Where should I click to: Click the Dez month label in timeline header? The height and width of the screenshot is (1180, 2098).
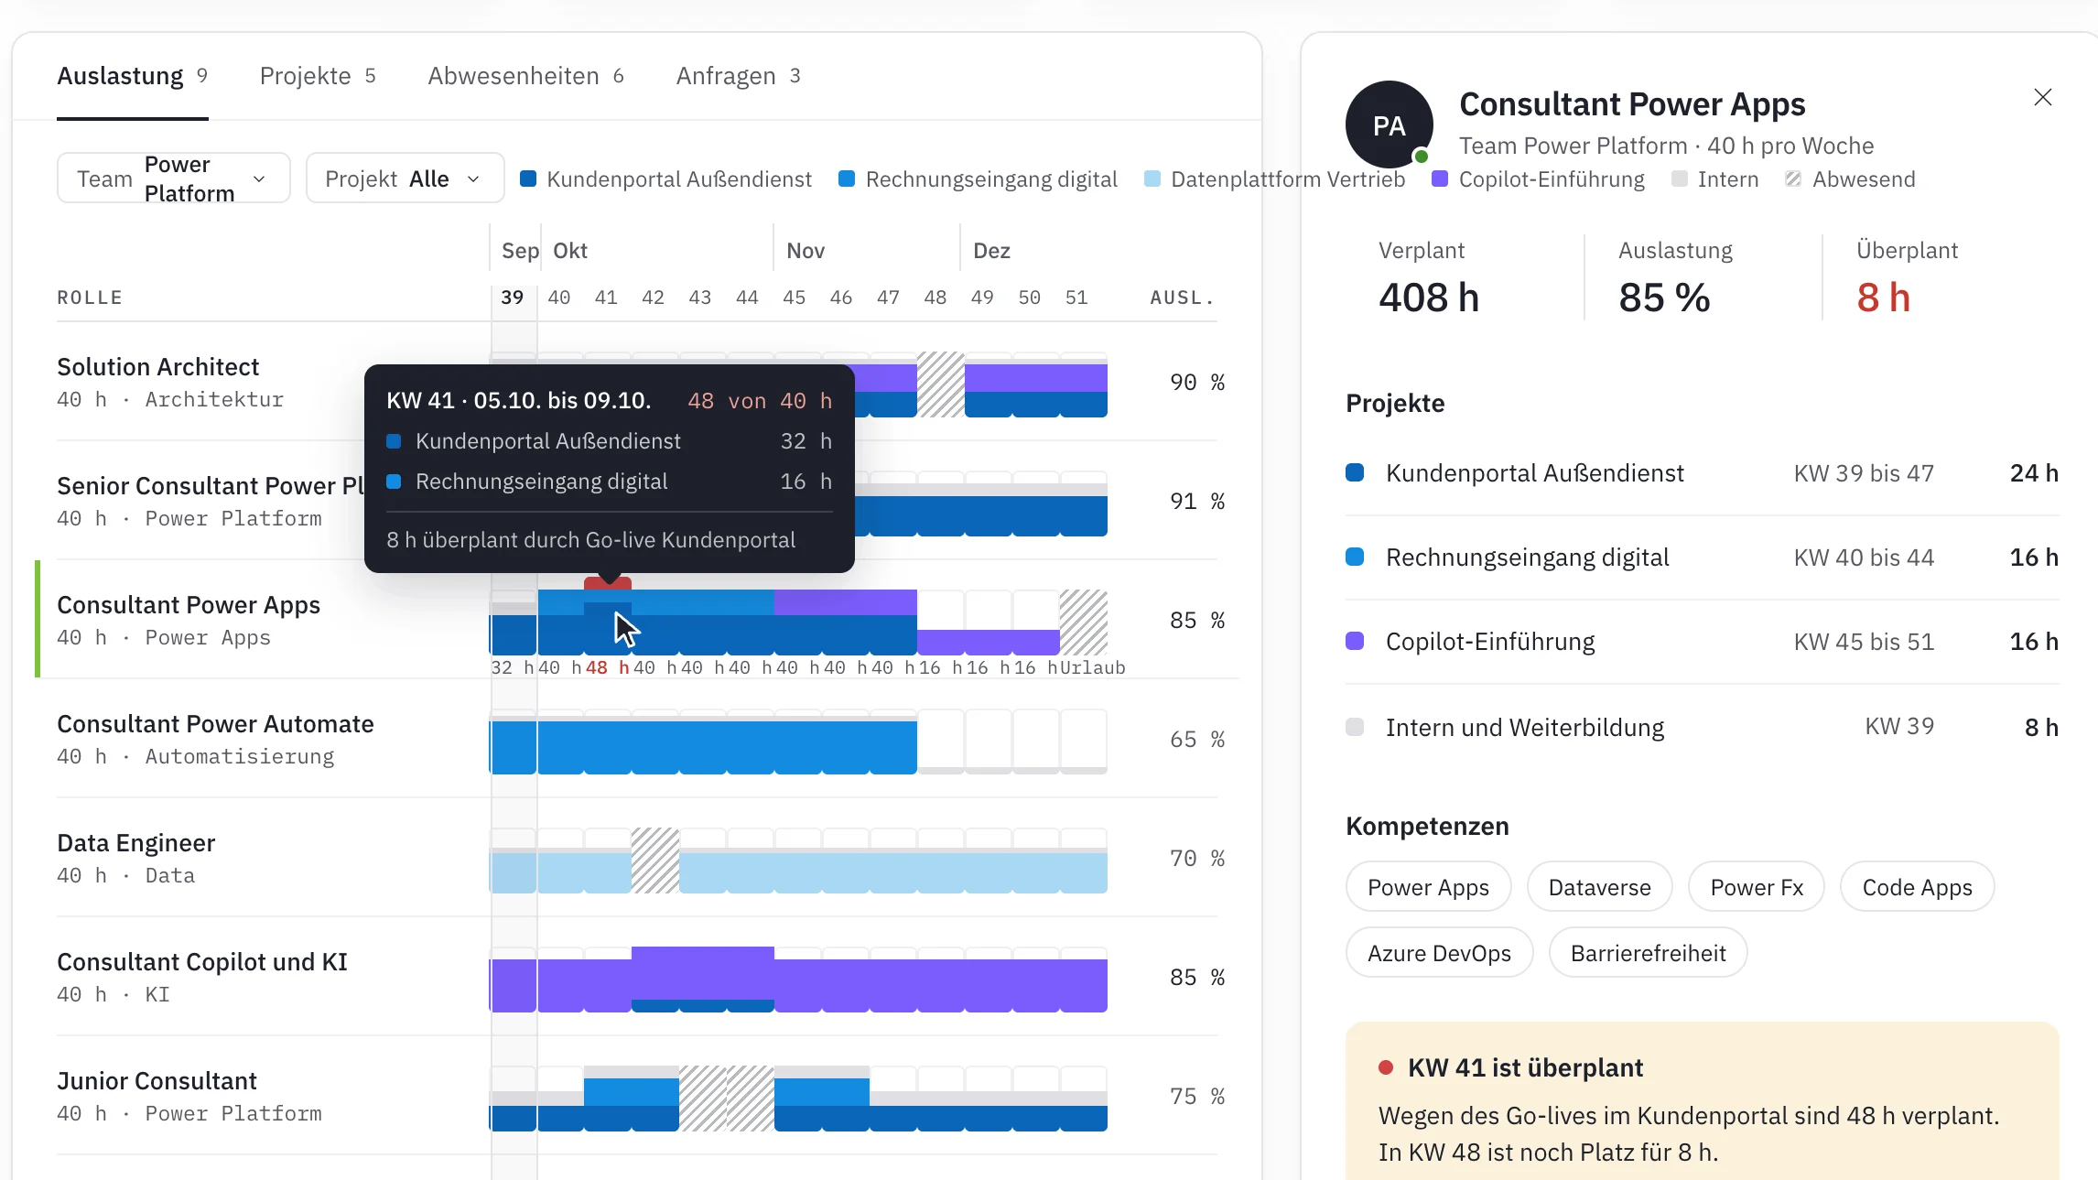click(x=991, y=251)
